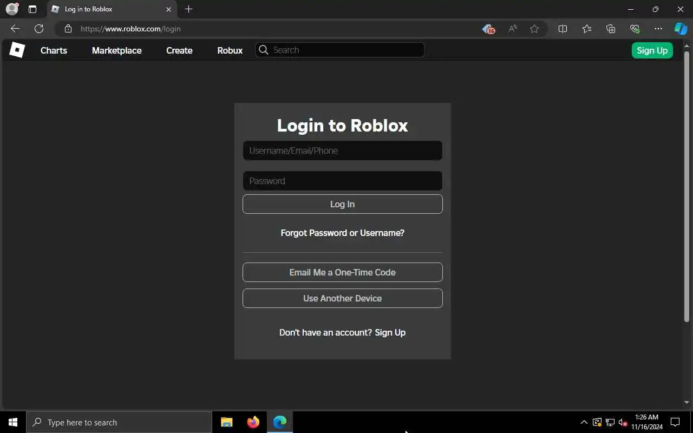Open the Windows Start menu
This screenshot has height=433, width=693.
coord(13,422)
